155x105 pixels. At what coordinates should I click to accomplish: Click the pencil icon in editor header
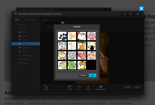point(125,14)
